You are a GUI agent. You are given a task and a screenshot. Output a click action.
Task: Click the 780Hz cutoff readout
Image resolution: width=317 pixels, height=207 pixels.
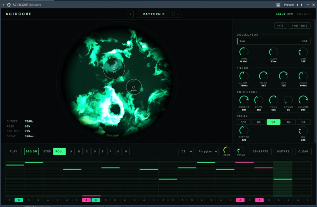click(x=29, y=121)
